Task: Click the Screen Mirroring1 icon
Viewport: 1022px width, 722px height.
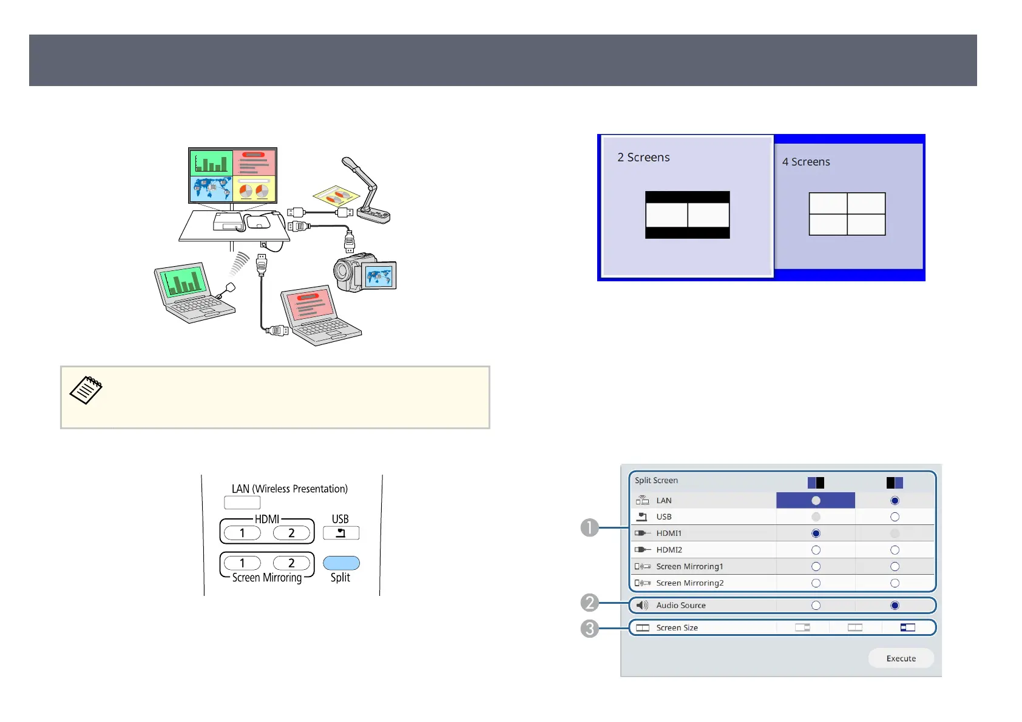Action: click(643, 566)
